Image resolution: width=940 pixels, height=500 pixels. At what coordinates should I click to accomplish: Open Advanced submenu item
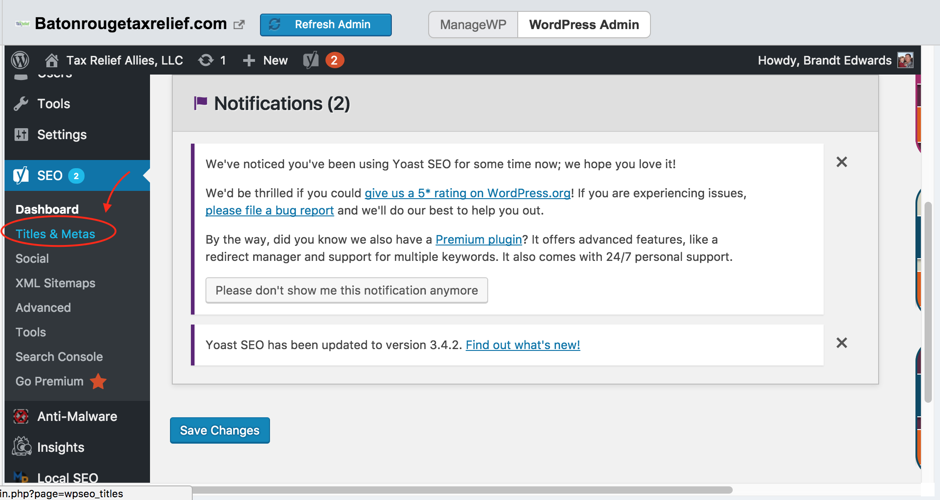point(43,307)
